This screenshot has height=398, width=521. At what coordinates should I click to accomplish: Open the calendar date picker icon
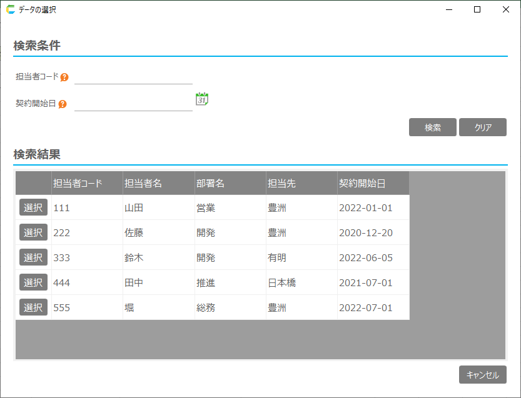[x=202, y=99]
